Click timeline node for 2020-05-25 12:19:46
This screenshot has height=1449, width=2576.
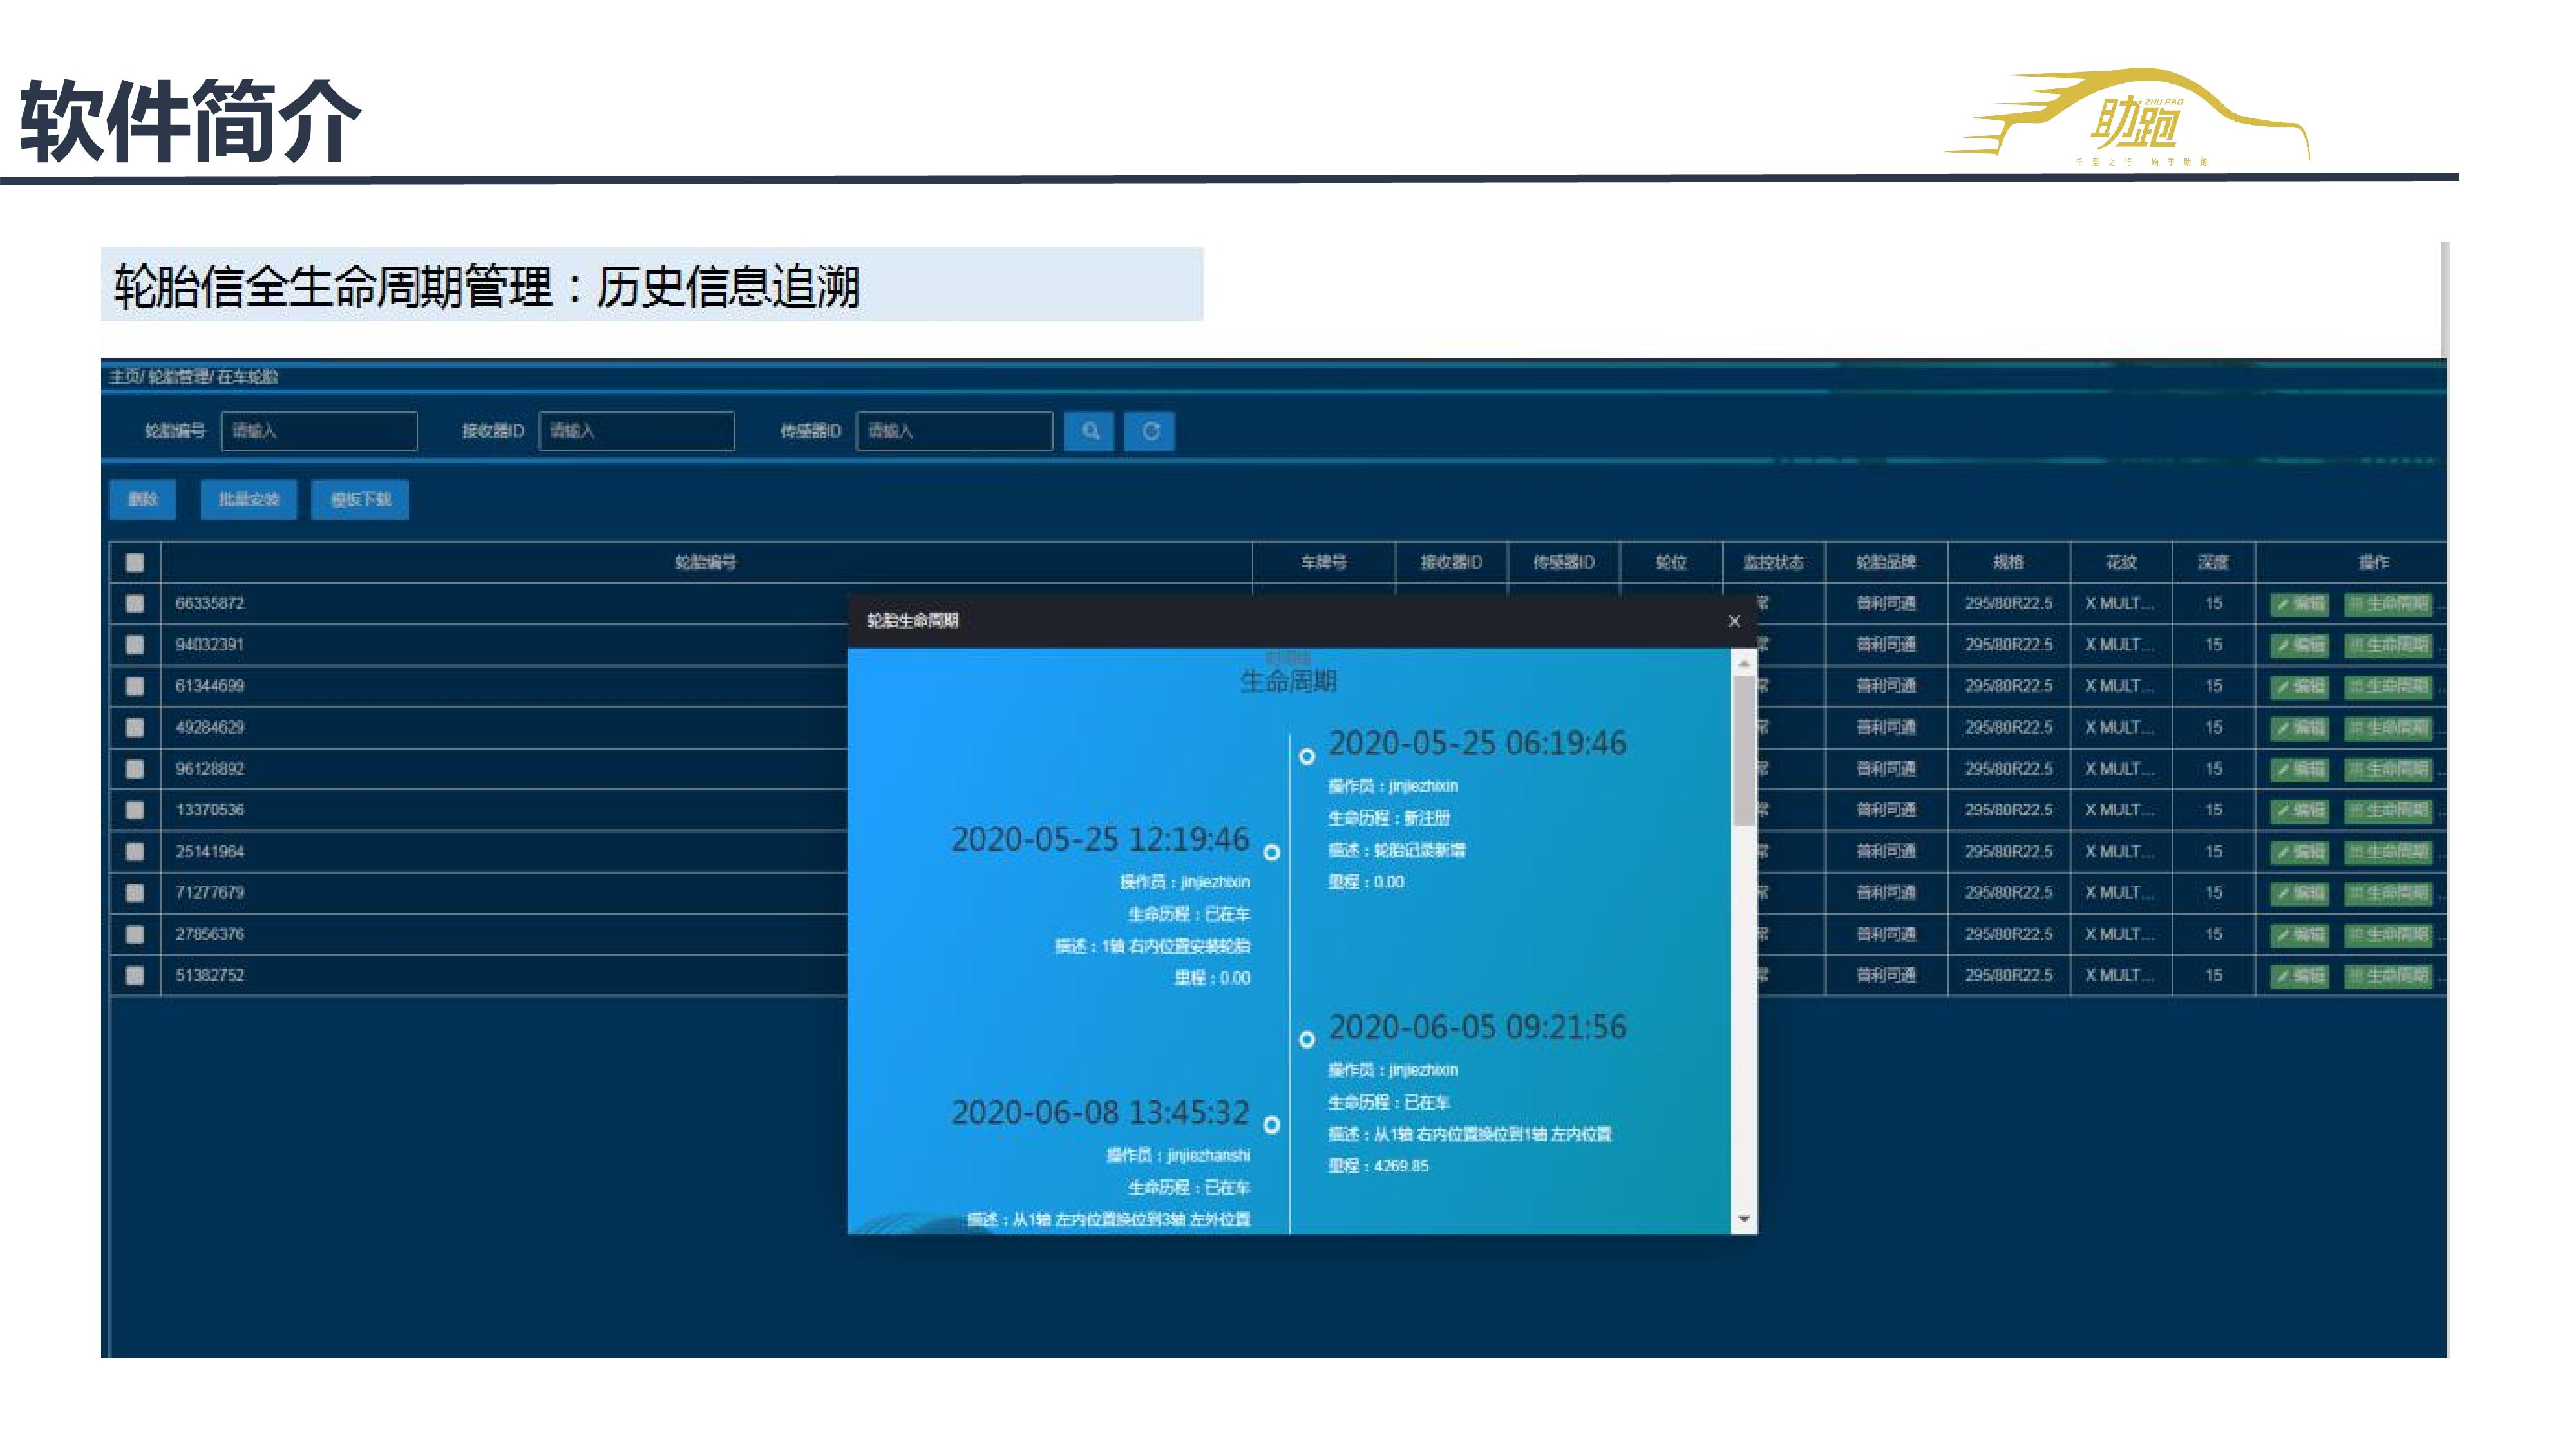tap(1272, 853)
